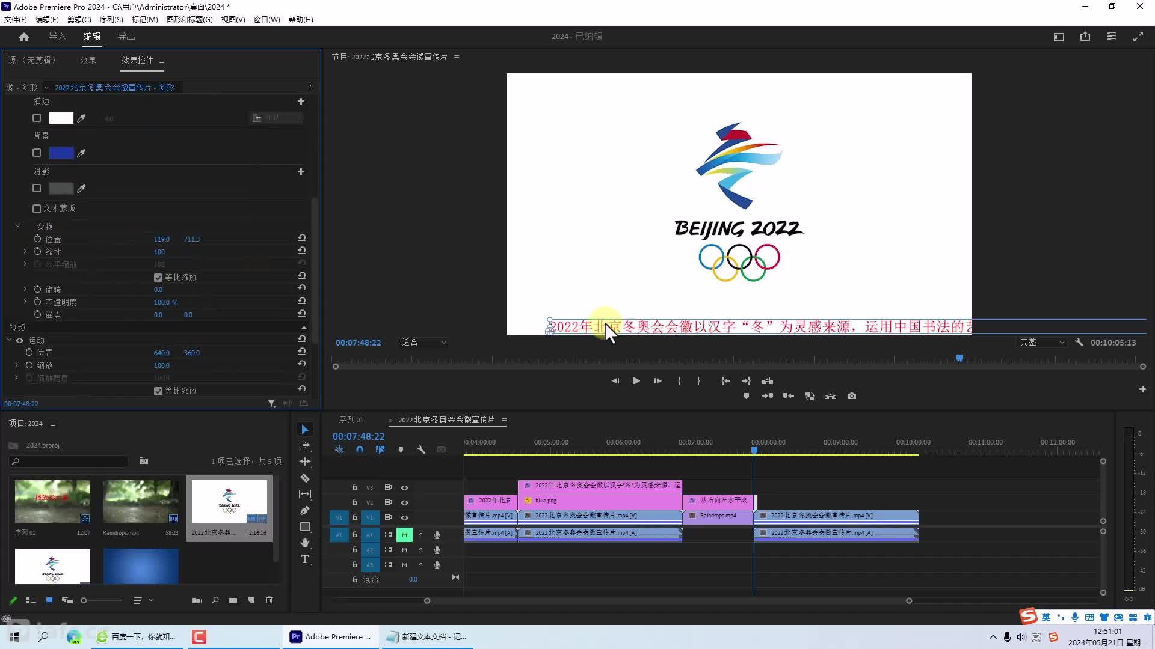Image resolution: width=1155 pixels, height=649 pixels.
Task: Switch to Import workspace tab (导入)
Action: [57, 36]
